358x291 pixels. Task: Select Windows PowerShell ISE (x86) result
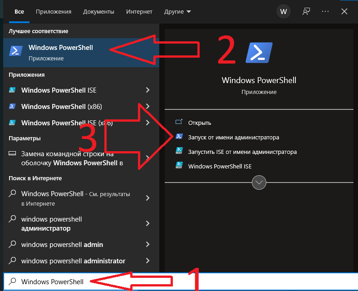[x=81, y=123]
